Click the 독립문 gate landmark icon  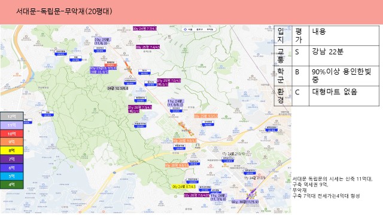click(x=197, y=146)
